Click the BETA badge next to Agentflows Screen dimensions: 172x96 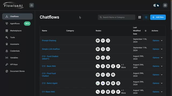click(x=27, y=23)
